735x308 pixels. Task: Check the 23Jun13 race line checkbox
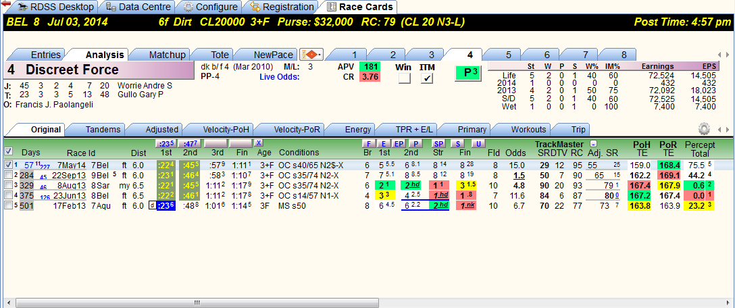coord(7,195)
